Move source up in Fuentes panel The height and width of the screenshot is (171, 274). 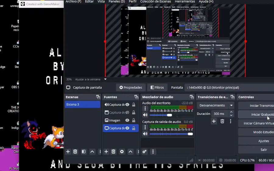click(130, 152)
